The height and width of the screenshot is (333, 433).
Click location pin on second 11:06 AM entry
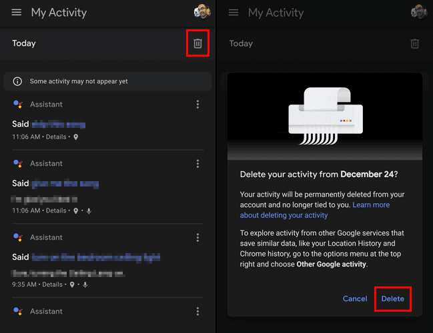pyautogui.click(x=76, y=211)
